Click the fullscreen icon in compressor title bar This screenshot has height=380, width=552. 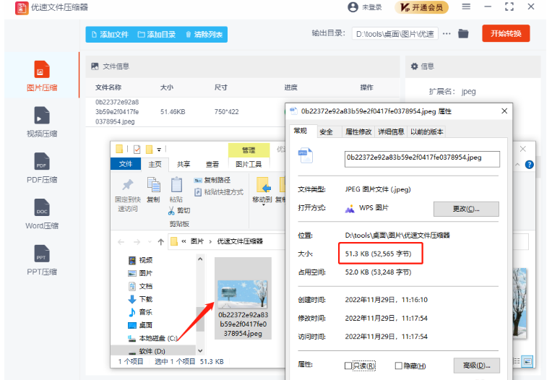tap(509, 7)
